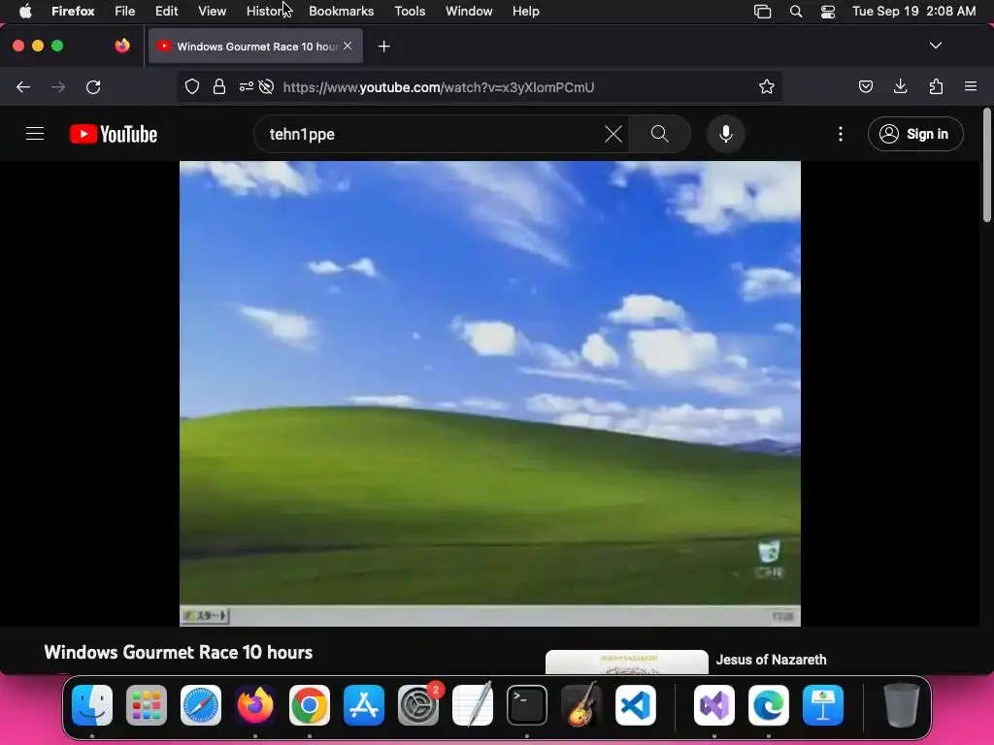Start voice search with microphone
This screenshot has height=745, width=994.
pyautogui.click(x=726, y=134)
